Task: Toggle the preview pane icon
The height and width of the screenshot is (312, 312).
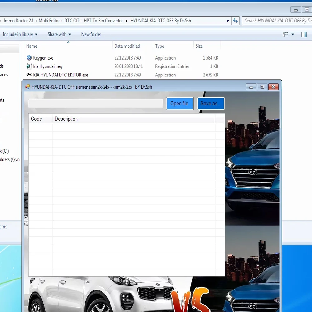Action: point(304,34)
